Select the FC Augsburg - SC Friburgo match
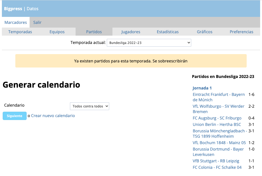Image resolution: width=262 pixels, height=176 pixels. tap(217, 118)
